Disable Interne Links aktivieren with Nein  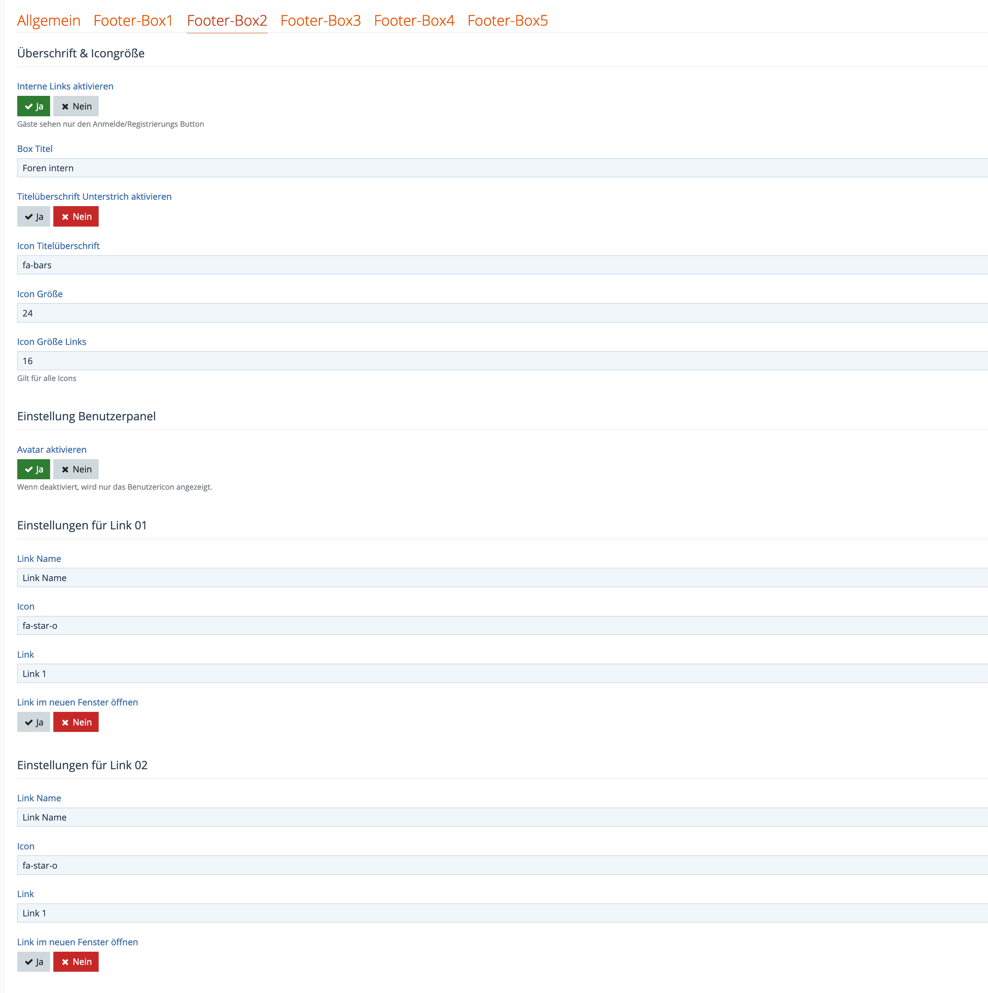[76, 106]
